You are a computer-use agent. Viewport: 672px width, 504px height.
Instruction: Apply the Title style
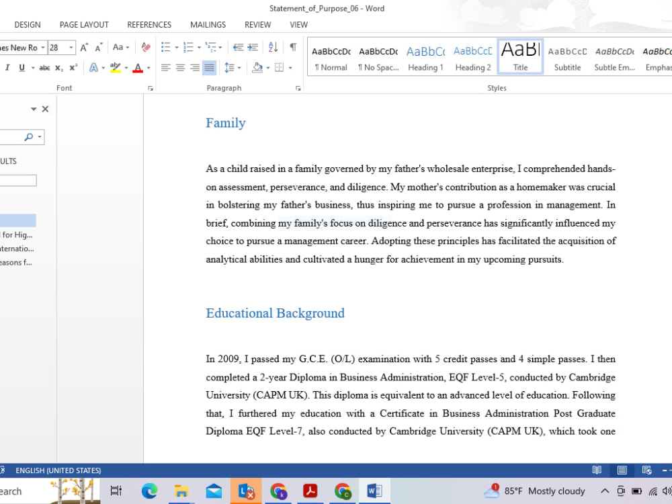tap(520, 56)
